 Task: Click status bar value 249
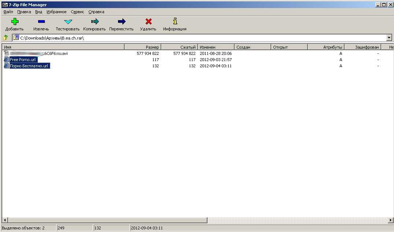pos(61,228)
